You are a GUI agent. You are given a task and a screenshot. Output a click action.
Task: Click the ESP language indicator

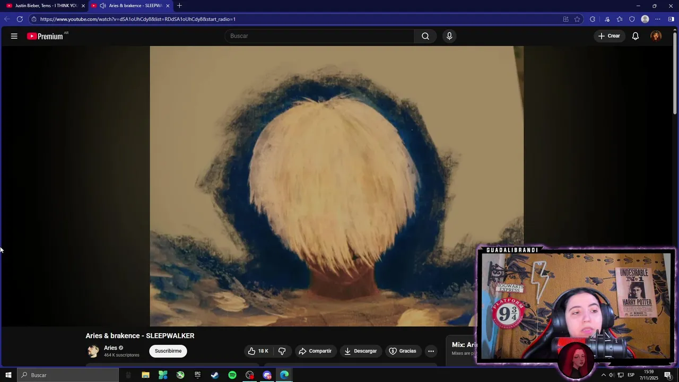coord(631,375)
